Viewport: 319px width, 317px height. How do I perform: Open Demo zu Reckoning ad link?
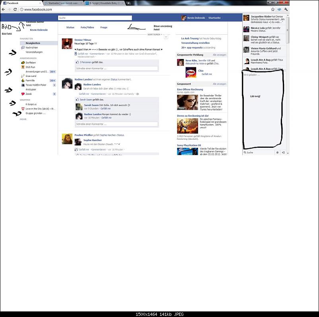(193, 116)
